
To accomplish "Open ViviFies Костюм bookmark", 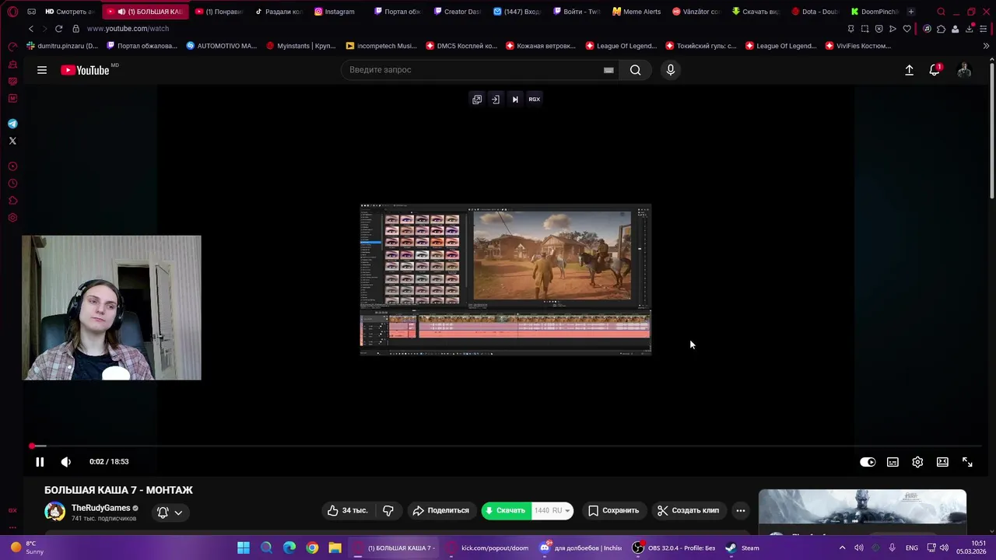I will click(x=858, y=46).
